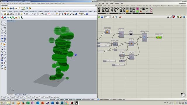
Task: Click the Grasshopper open file icon on canvas toolbar
Action: tap(99, 17)
